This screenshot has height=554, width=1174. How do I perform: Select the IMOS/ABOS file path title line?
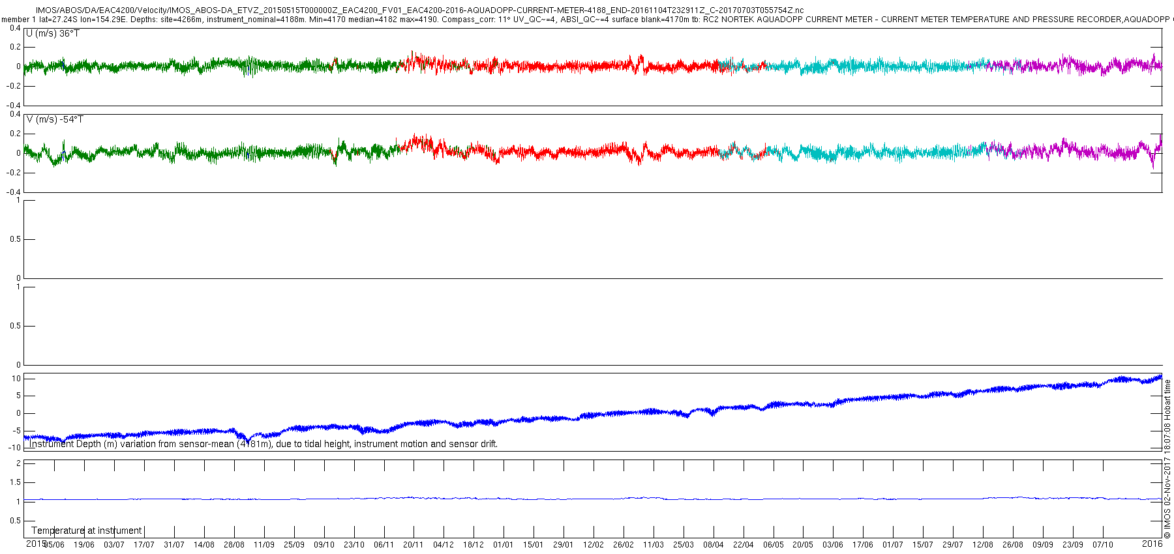(419, 10)
